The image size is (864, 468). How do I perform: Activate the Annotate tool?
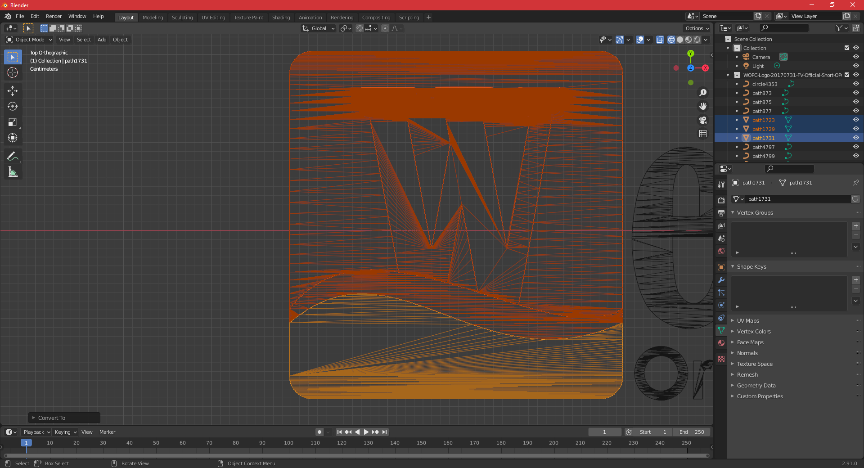pos(13,156)
